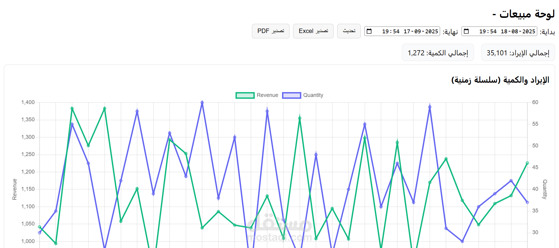Click end date field 17-09-2025
This screenshot has height=248, width=559.
pos(402,31)
